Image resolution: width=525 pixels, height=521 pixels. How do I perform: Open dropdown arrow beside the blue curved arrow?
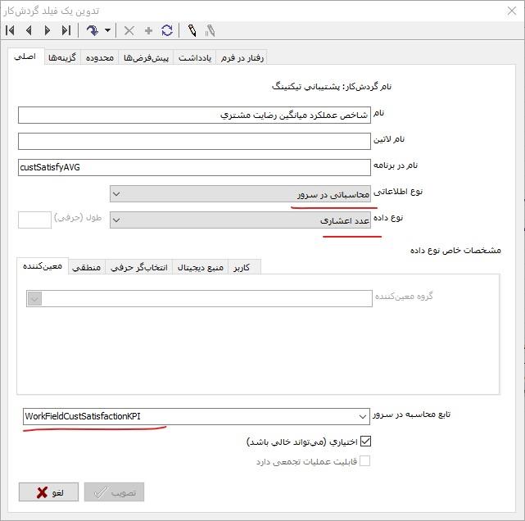coord(107,30)
